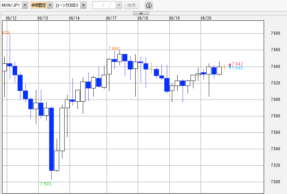This screenshot has width=287, height=194.
Task: Click the 7.680 price axis label
Action: [276, 33]
